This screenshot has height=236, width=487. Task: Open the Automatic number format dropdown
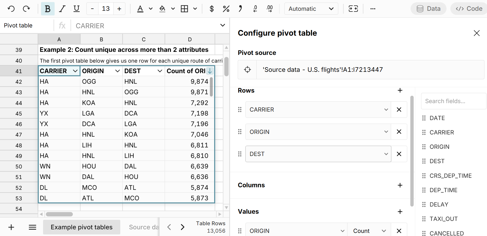311,9
